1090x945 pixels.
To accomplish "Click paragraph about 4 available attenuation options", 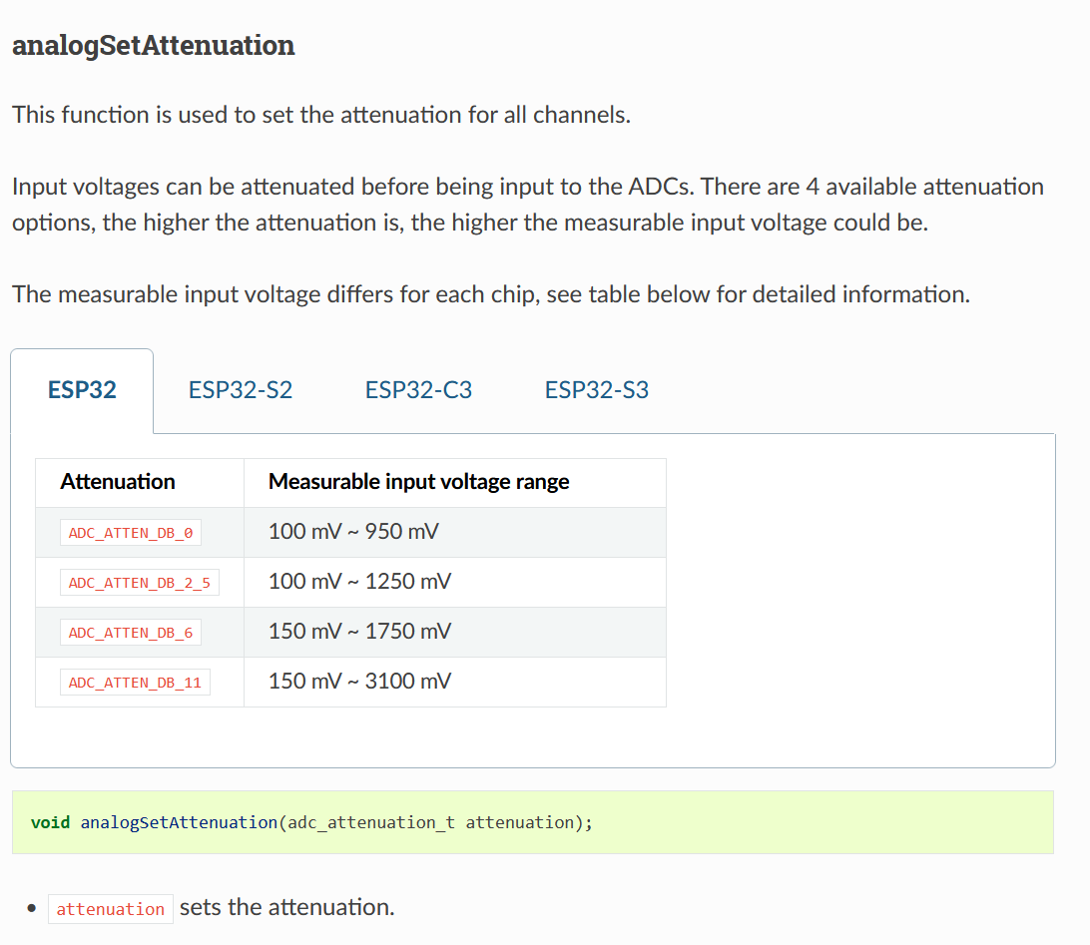I will tap(528, 205).
